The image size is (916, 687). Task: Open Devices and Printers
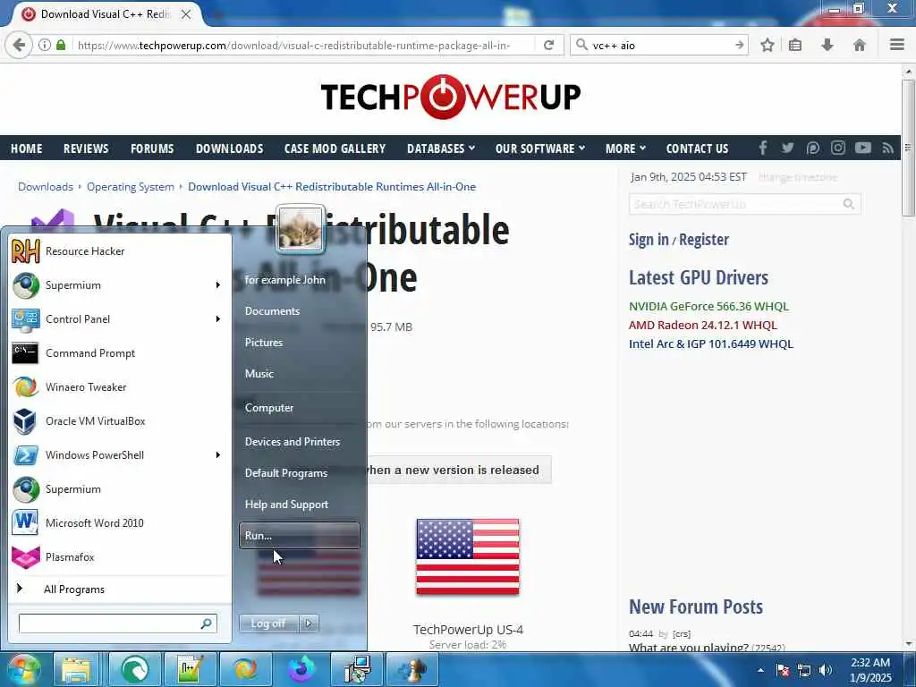tap(299, 442)
